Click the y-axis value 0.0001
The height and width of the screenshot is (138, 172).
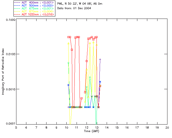tap(11, 124)
